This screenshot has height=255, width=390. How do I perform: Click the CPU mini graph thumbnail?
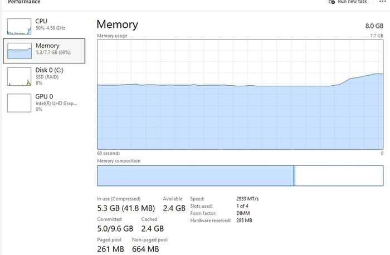coord(19,26)
